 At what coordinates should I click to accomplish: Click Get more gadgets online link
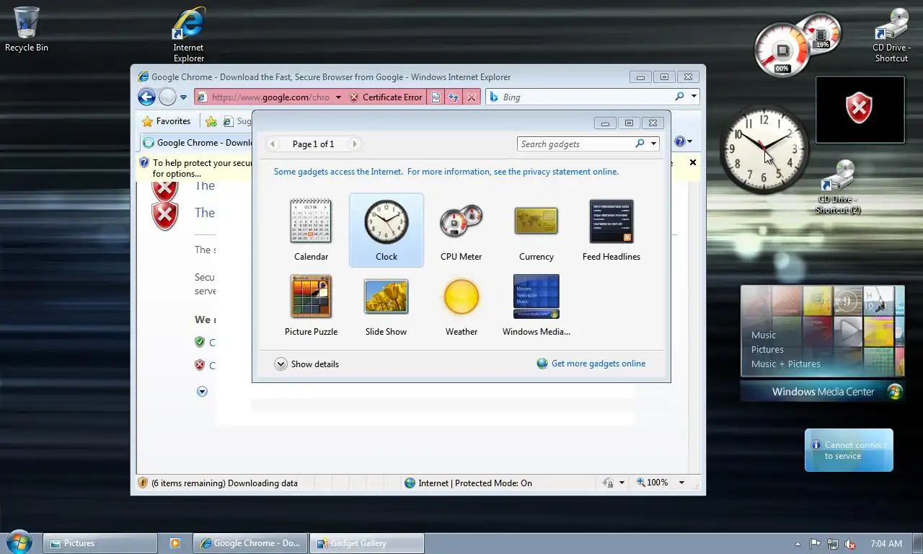click(598, 364)
